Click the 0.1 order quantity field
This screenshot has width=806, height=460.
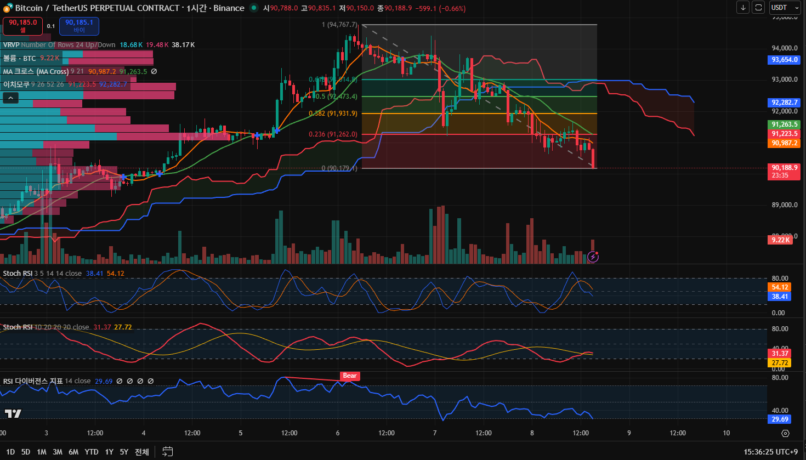click(51, 26)
